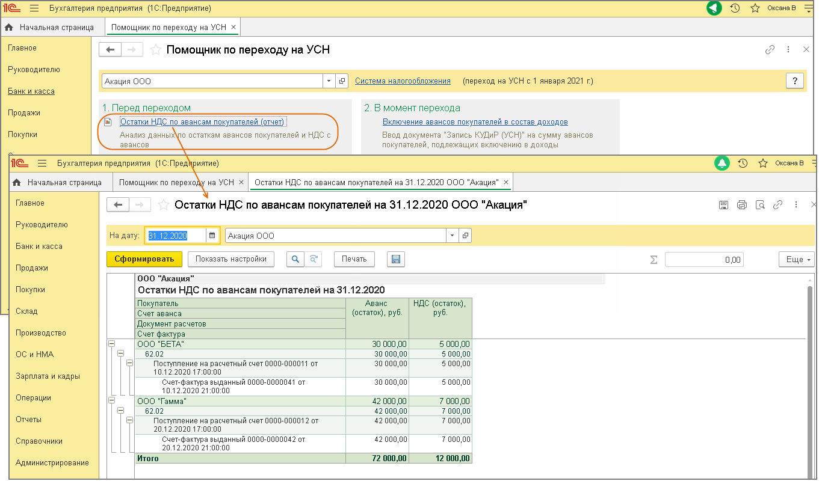Open Склад section in sidebar
Screen dimensions: 819x481
(26, 311)
